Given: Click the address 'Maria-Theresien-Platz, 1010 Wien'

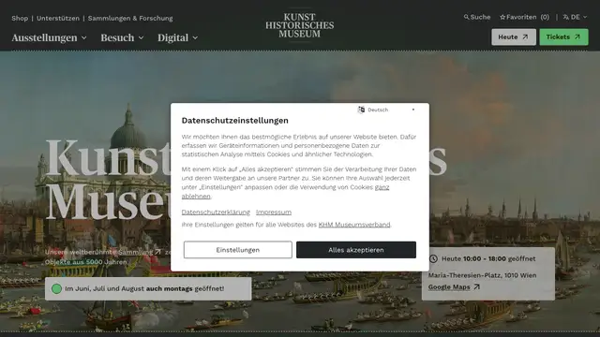Looking at the screenshot, I should click(x=482, y=275).
